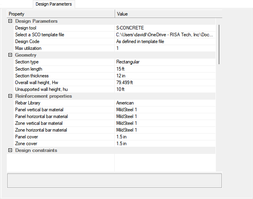The image size is (253, 199).
Task: Collapse the Design constraints section
Action: [10, 150]
